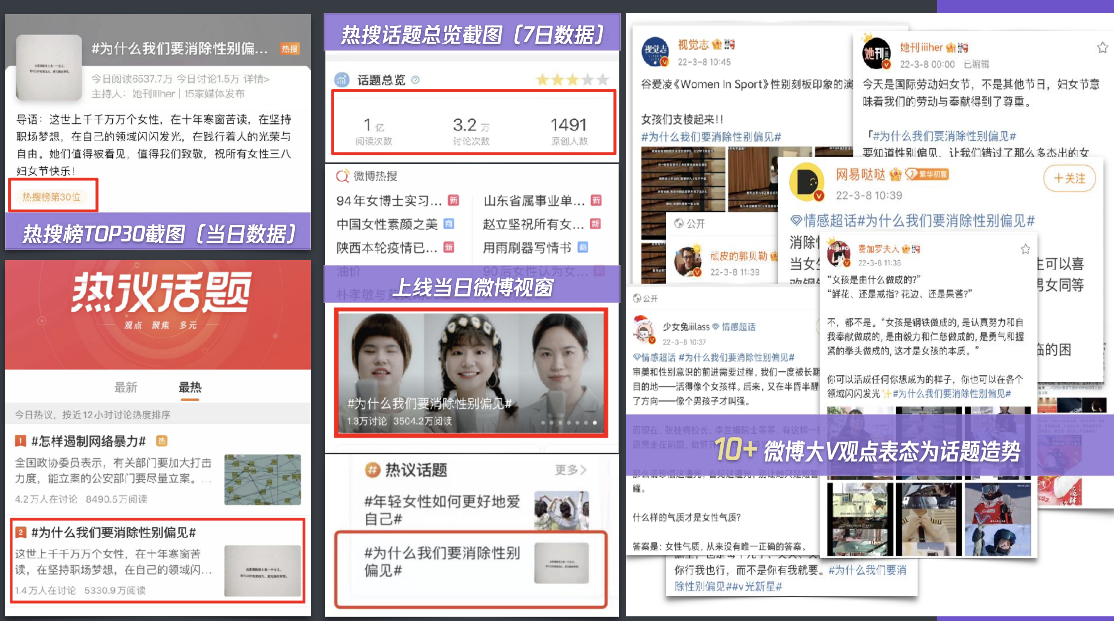Image resolution: width=1114 pixels, height=621 pixels.
Task: Click the 新 badge beside 94年女博士实习
Action: 453,200
